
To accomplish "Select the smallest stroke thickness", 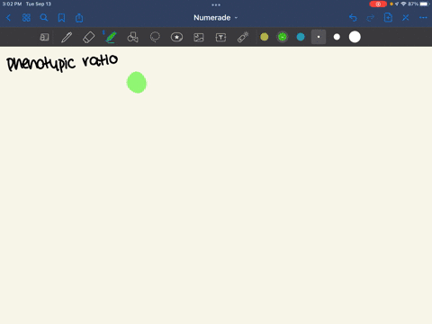I will pos(319,37).
